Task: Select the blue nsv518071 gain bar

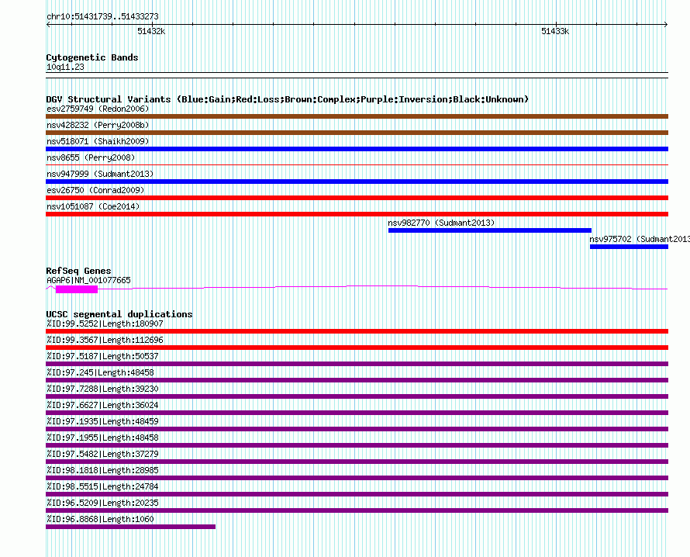Action: point(357,149)
